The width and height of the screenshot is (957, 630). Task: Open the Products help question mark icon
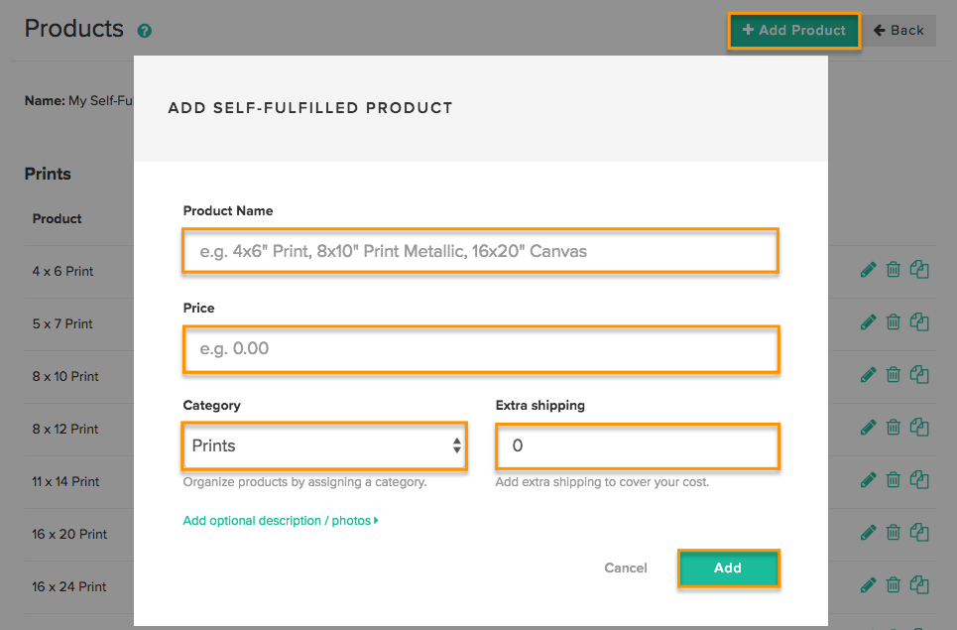145,31
